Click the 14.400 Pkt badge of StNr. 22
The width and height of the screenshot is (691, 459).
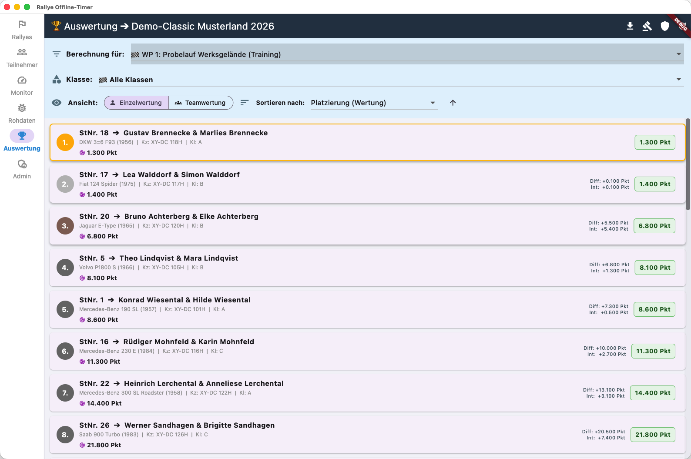pos(653,393)
